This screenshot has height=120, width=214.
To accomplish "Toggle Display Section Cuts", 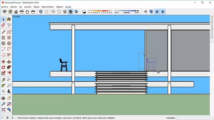I will (157, 12).
